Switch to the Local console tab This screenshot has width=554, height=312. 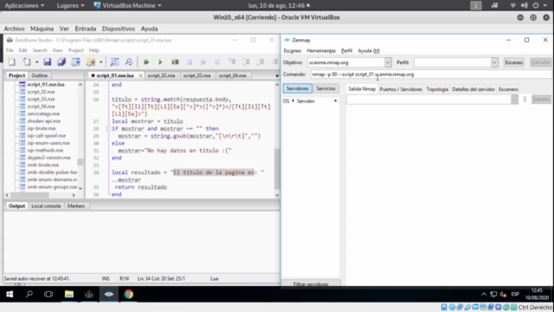(46, 206)
